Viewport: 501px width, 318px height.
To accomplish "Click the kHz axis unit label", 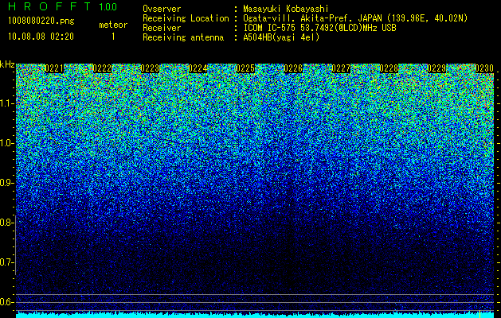I will (x=7, y=64).
